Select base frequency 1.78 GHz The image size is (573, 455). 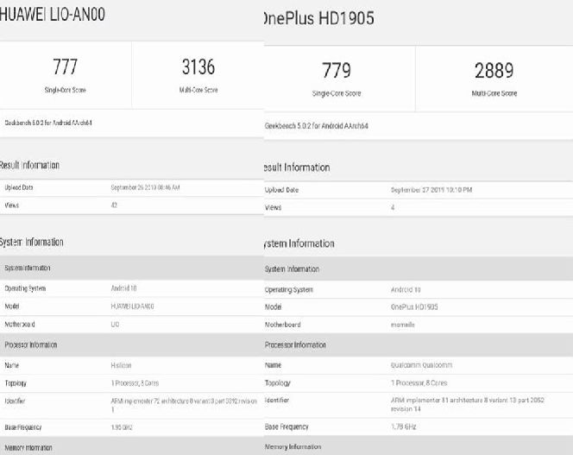(x=403, y=427)
